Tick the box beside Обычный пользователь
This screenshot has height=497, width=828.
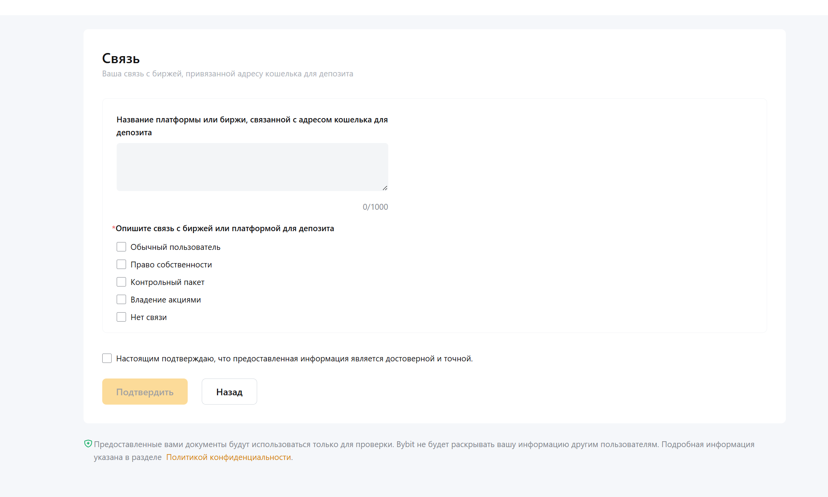[121, 247]
